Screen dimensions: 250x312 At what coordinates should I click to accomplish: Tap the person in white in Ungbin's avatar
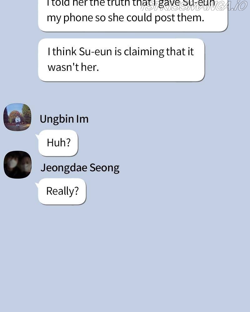coord(18,120)
